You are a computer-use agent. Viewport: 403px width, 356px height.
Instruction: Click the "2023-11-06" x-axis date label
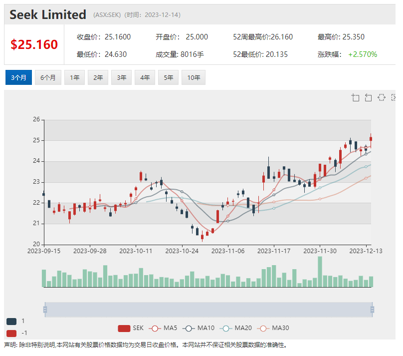coord(228,251)
